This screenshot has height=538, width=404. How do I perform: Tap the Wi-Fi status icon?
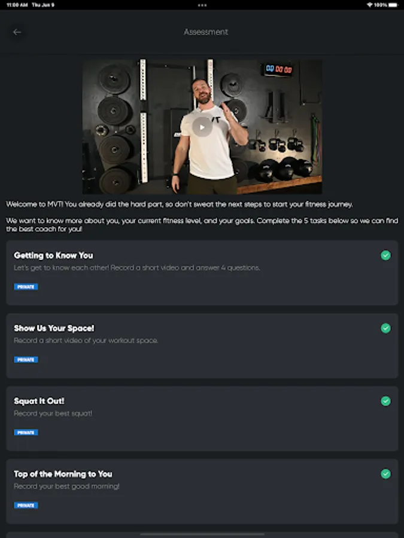pos(370,5)
